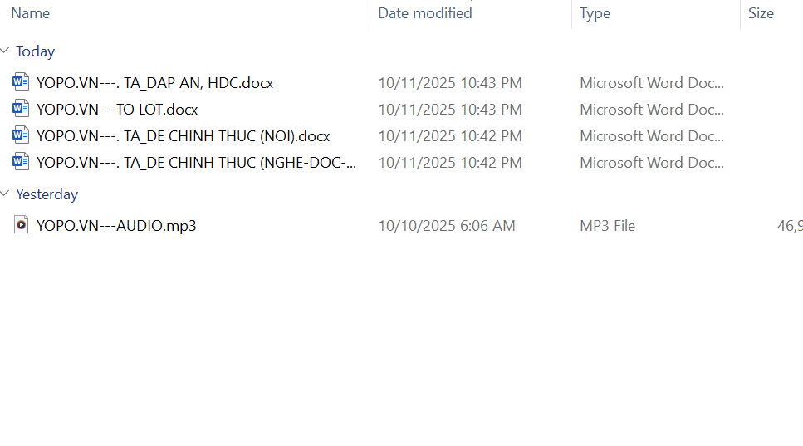Viewport: 803px width, 446px height.
Task: Sort files by the Size column header
Action: pyautogui.click(x=761, y=13)
